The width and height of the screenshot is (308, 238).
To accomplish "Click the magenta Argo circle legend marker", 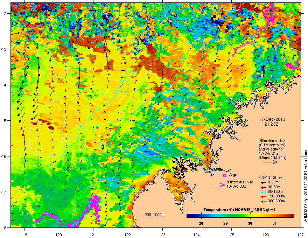I will (x=224, y=175).
